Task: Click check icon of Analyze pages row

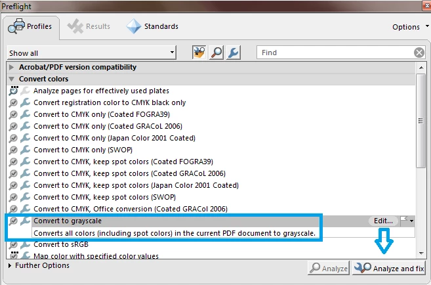Action: [13, 91]
